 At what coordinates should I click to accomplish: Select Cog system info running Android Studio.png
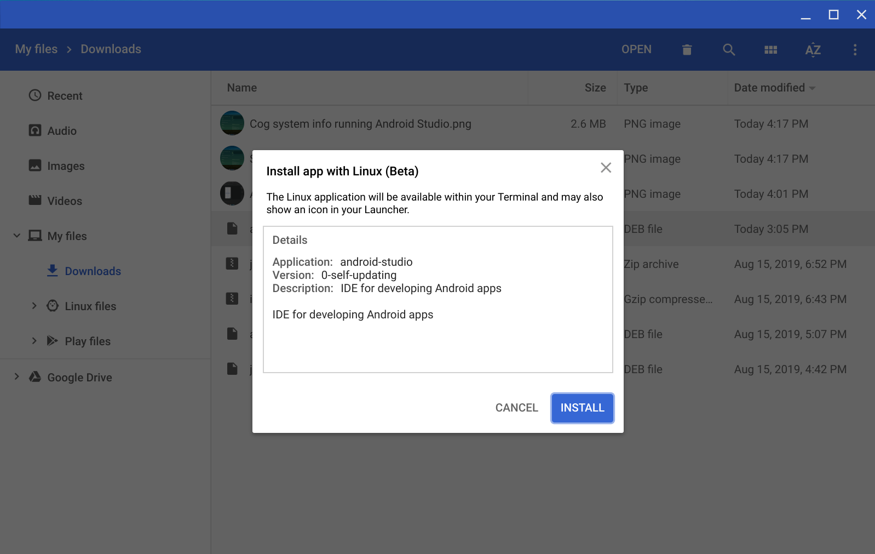coord(360,124)
